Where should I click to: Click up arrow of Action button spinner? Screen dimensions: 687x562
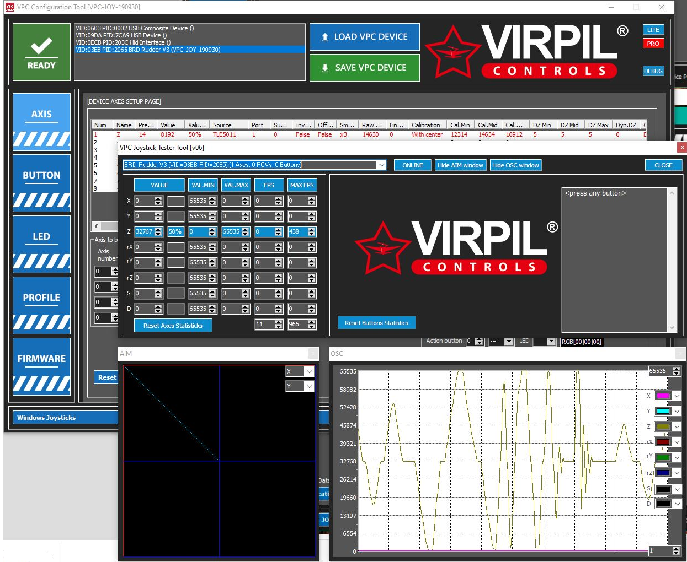point(479,339)
